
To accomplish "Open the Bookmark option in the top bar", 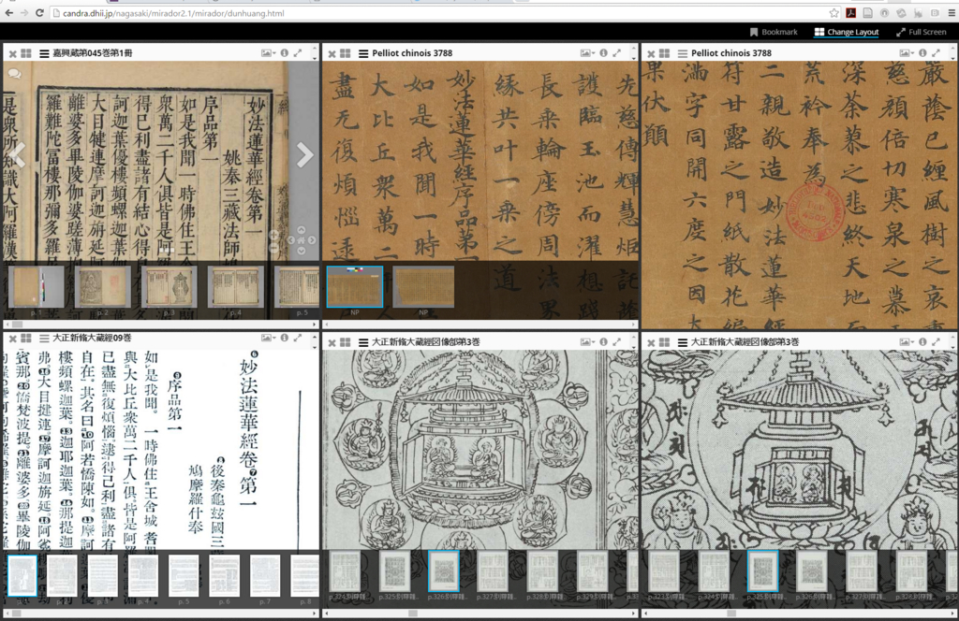I will pos(774,32).
